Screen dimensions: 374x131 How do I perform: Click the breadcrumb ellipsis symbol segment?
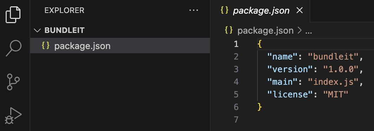[x=308, y=31]
